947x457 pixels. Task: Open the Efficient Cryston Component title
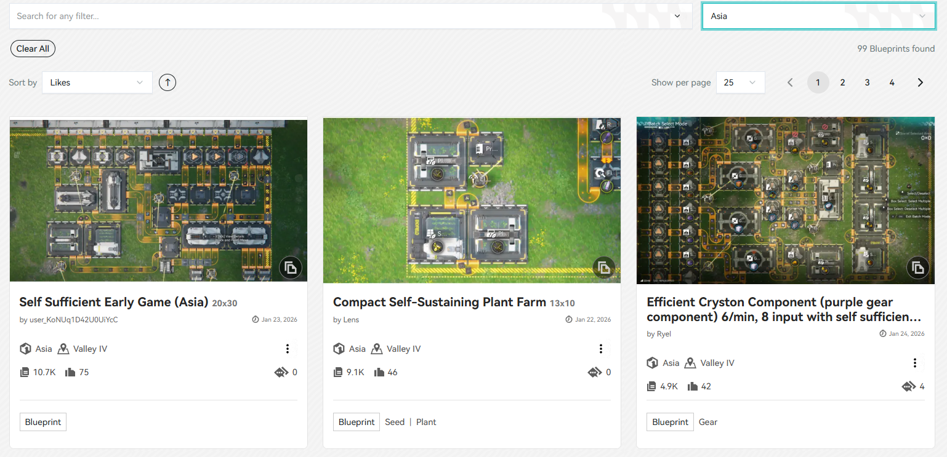[x=784, y=309]
